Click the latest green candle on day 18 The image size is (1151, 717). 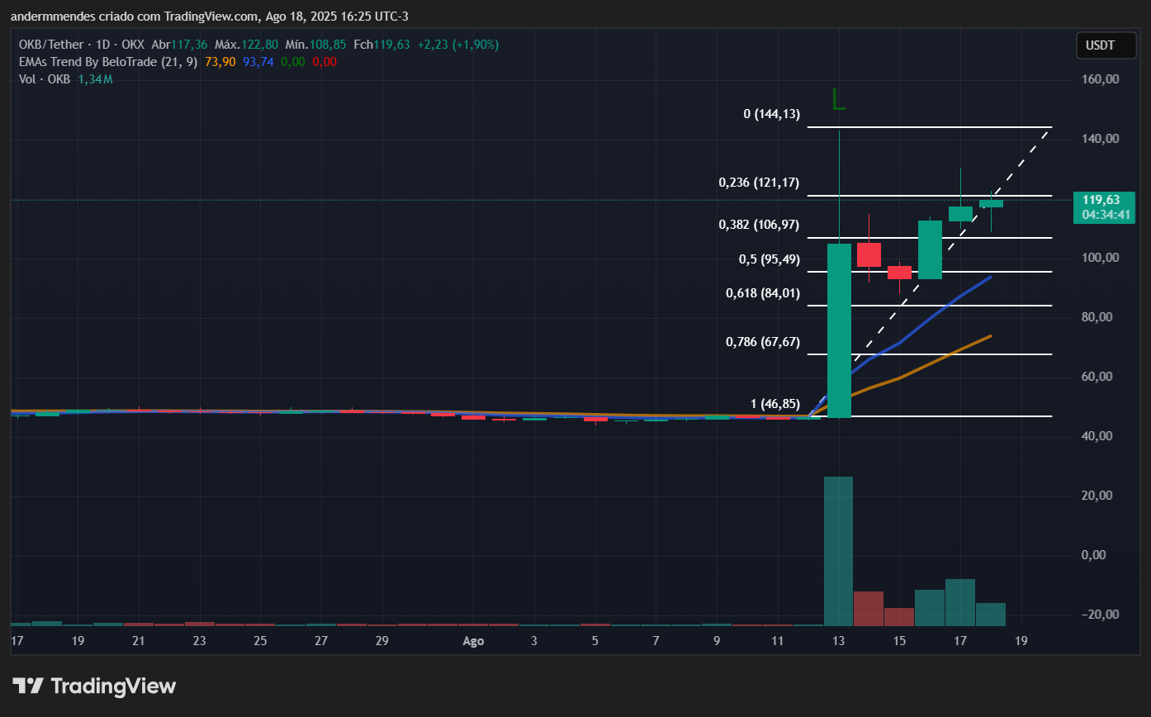[991, 203]
